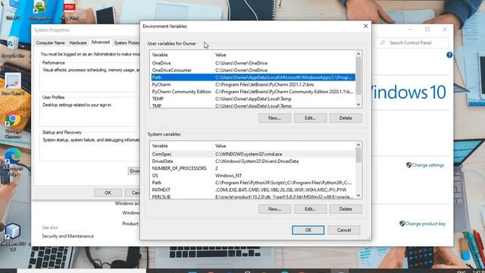The width and height of the screenshot is (485, 273).
Task: Select the Path system variable row
Action: click(253, 183)
